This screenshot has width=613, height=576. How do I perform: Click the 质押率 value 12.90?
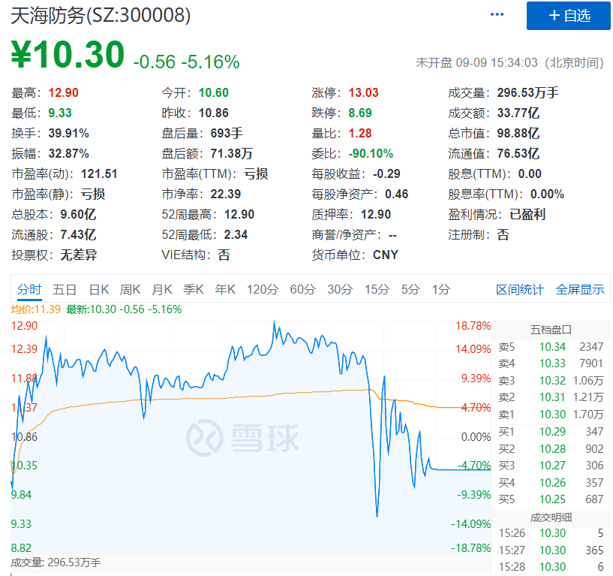376,215
